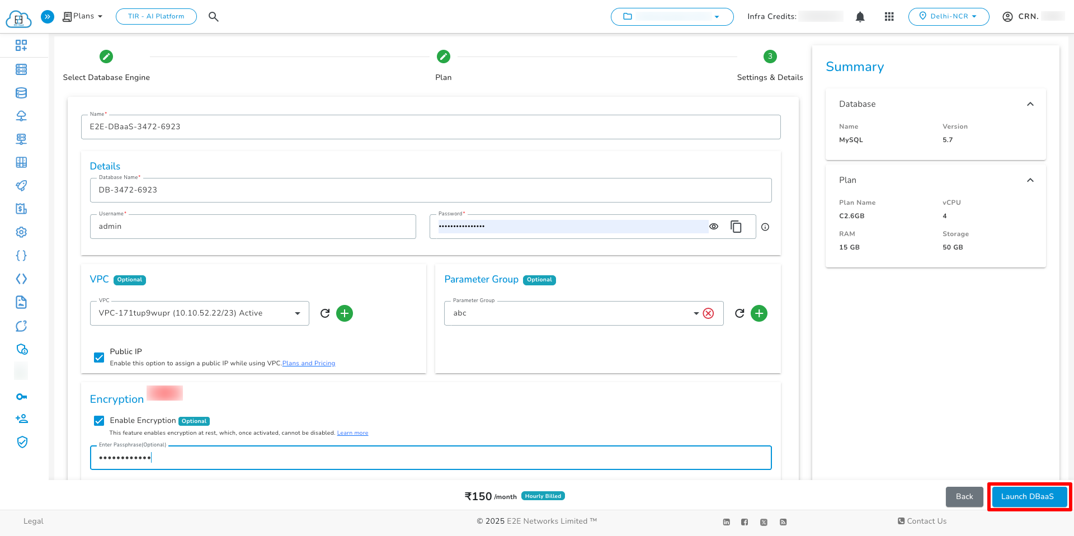This screenshot has height=536, width=1074.
Task: Refresh the VPC list
Action: click(325, 313)
